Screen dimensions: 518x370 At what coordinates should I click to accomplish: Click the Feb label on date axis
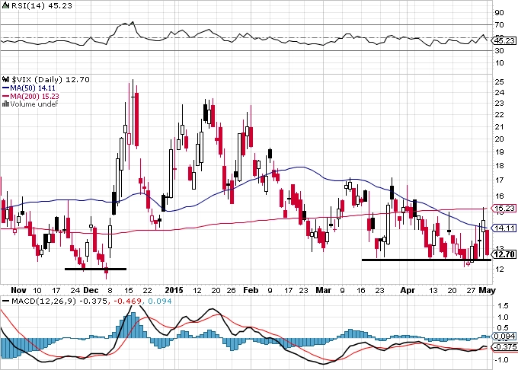pyautogui.click(x=251, y=290)
